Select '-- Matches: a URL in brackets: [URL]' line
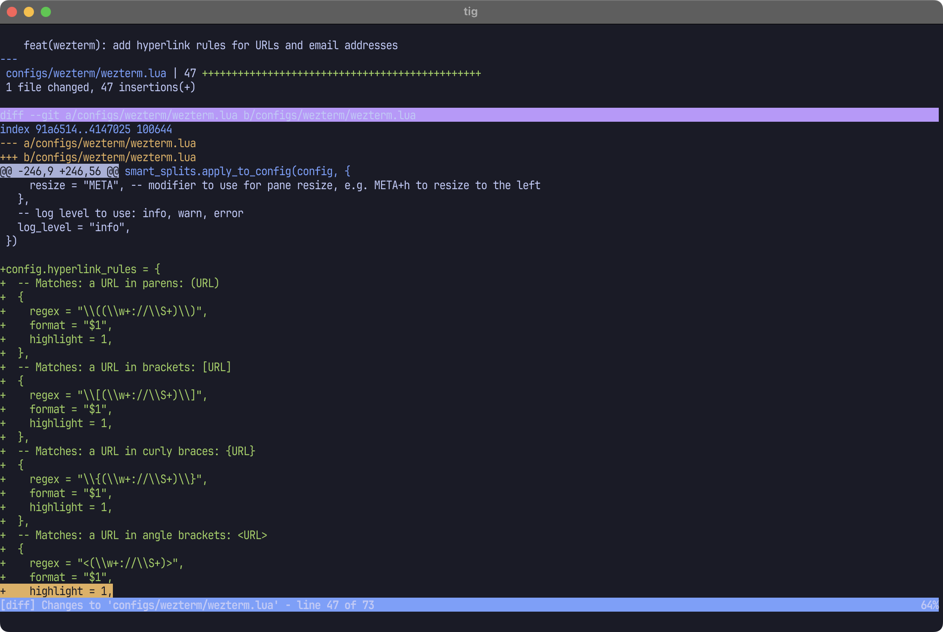This screenshot has width=943, height=632. pos(115,367)
